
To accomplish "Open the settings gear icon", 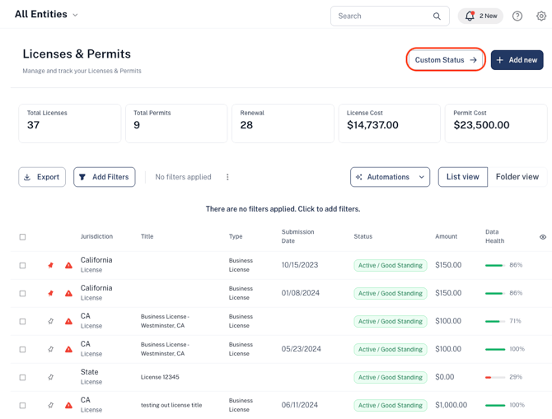I will (541, 16).
